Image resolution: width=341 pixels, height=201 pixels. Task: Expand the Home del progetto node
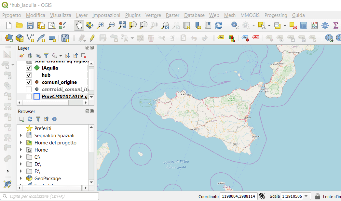click(21, 143)
